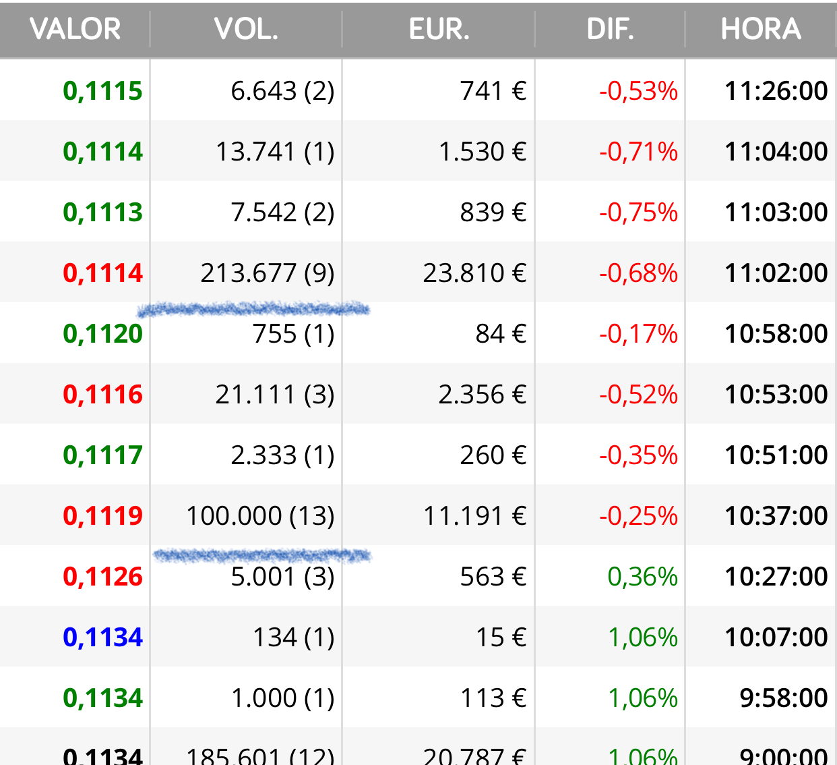Select the blue 0,1134 value
This screenshot has height=765, width=837.
(103, 637)
